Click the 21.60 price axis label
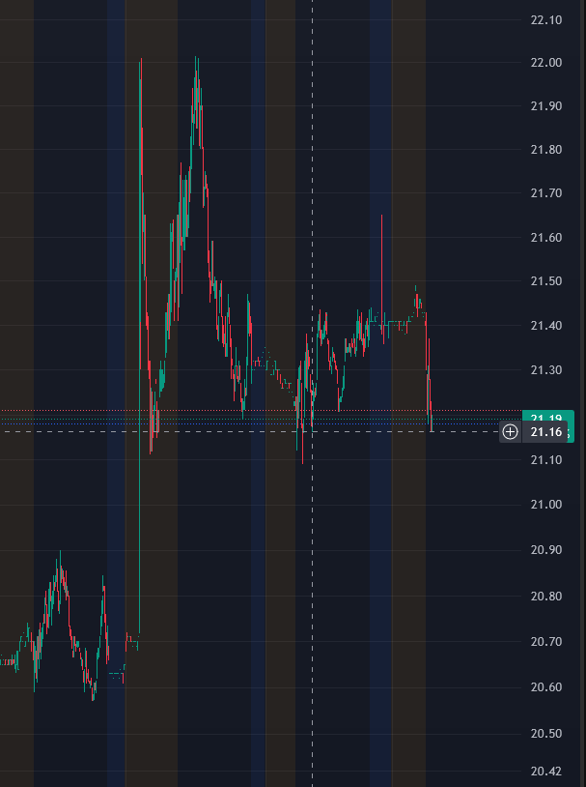Screen dimensions: 586x787 tap(545, 238)
